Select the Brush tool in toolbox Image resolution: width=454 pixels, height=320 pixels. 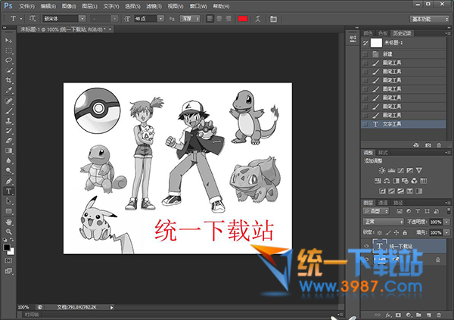[8, 111]
